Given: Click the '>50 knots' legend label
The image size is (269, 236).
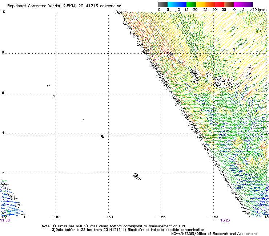Looking at the screenshot, I should 259,10.
